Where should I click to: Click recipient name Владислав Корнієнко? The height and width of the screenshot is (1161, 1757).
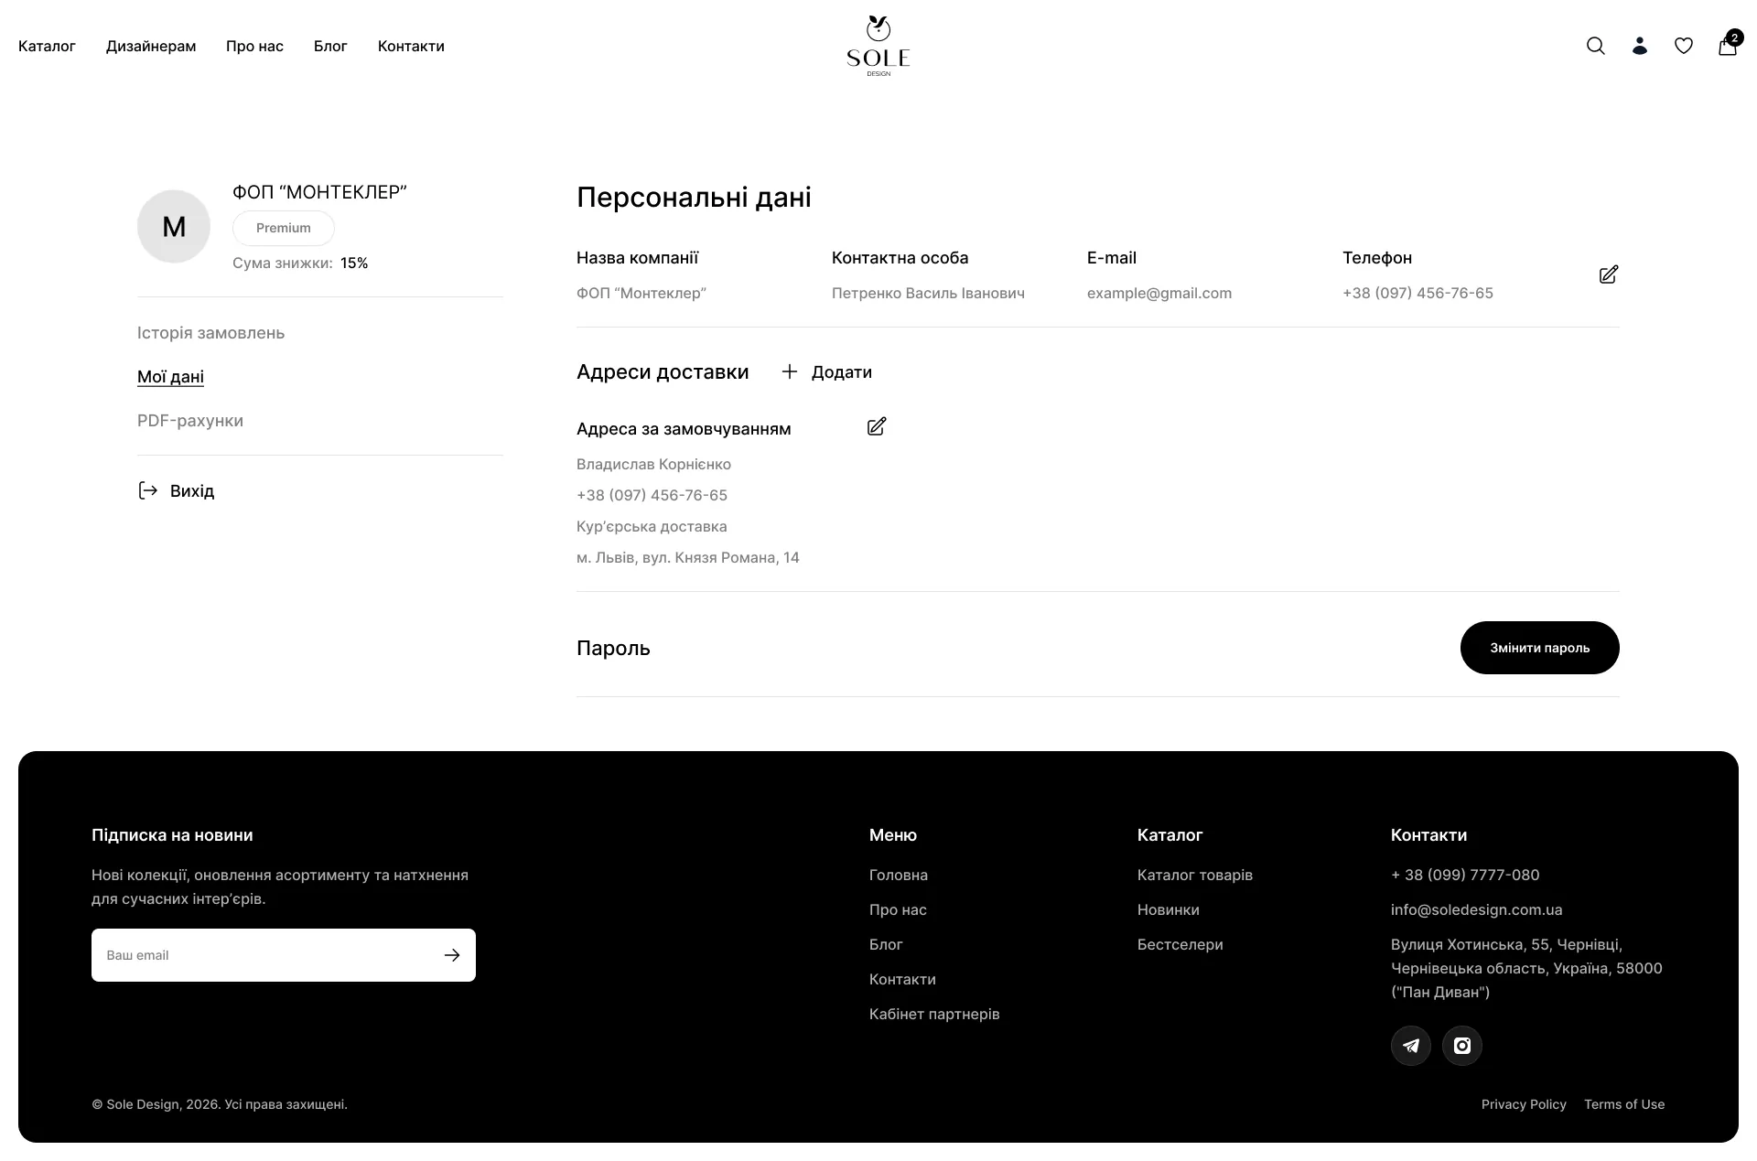click(653, 464)
